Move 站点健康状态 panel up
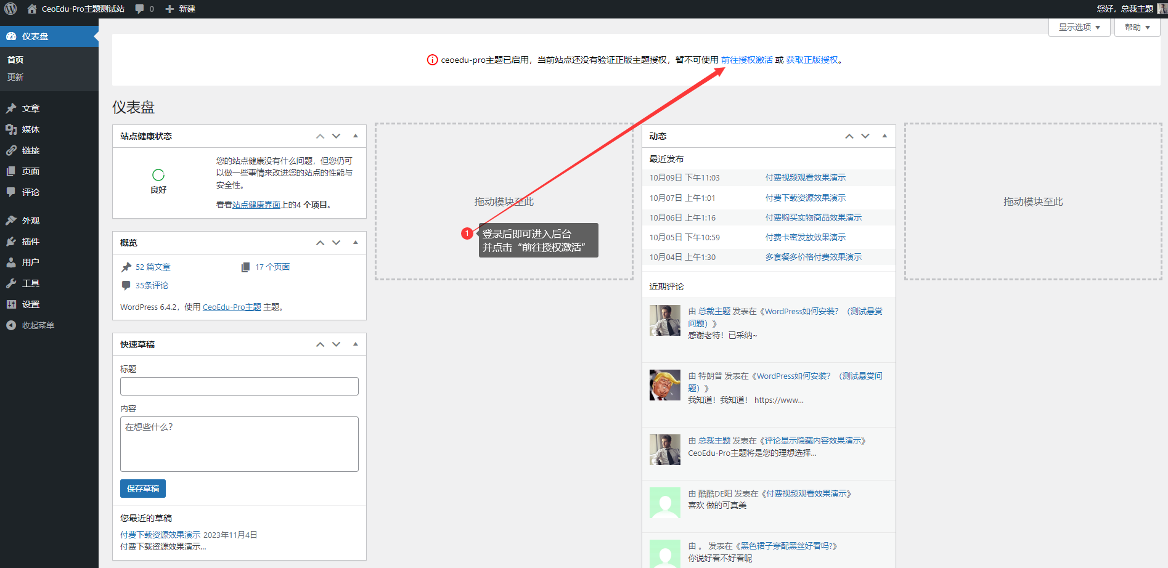This screenshot has height=568, width=1168. click(x=320, y=136)
